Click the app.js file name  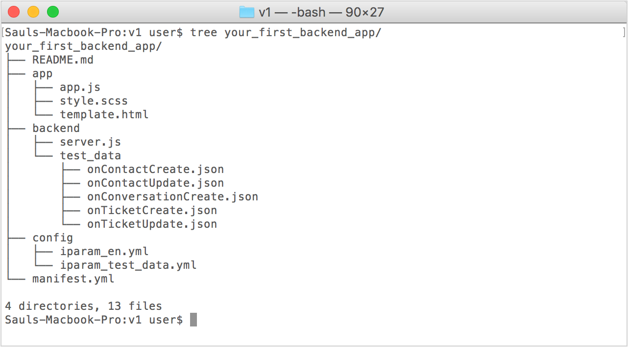click(x=80, y=87)
